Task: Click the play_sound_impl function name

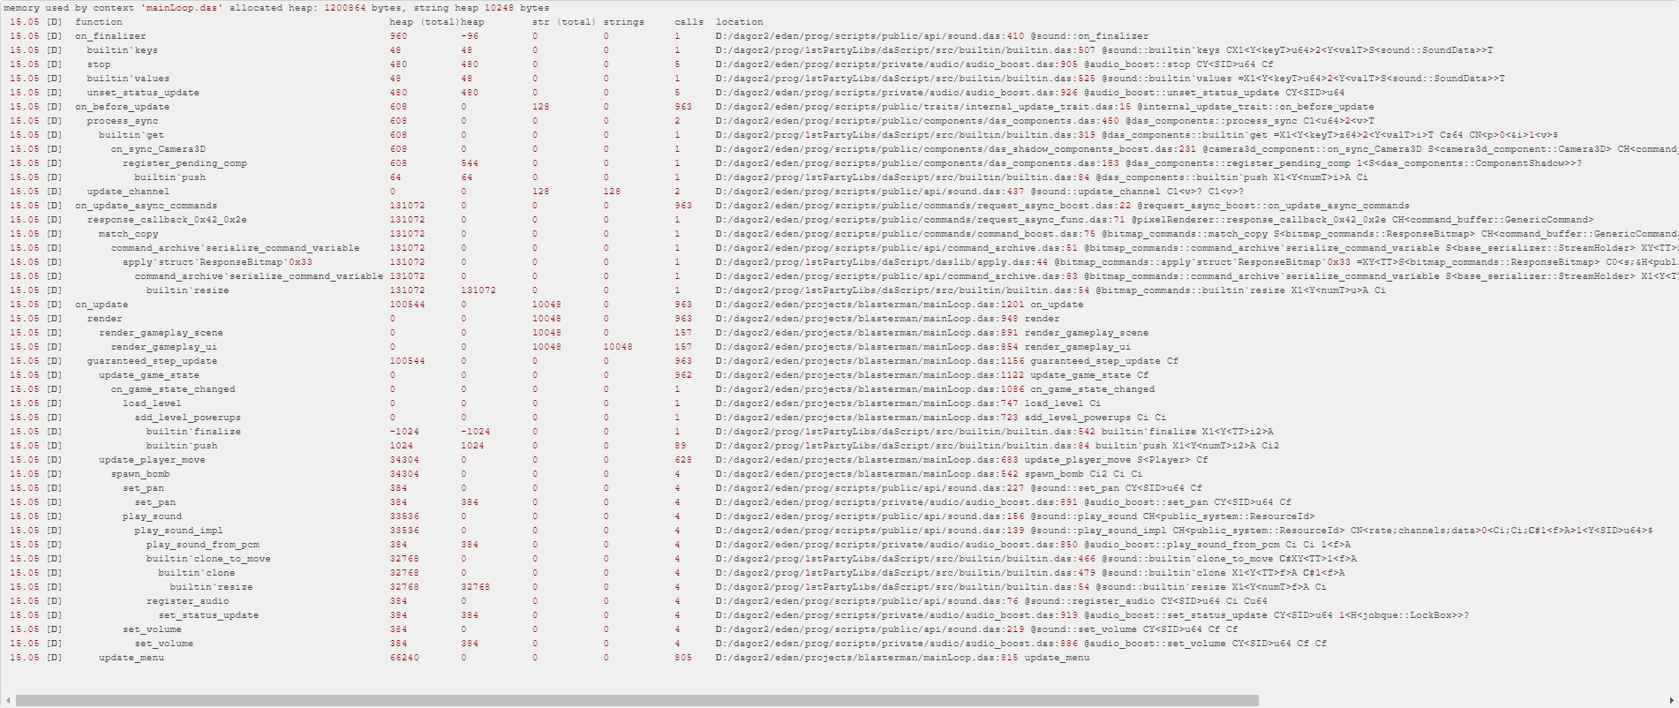Action: [178, 531]
